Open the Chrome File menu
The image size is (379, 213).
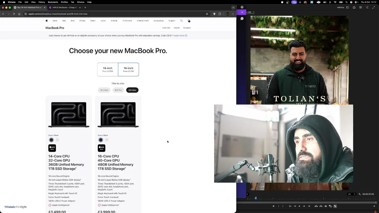point(20,2)
